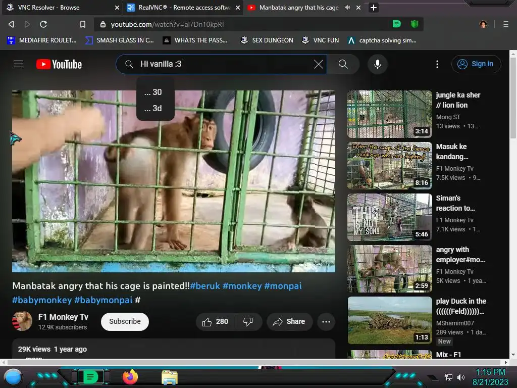517x388 pixels.
Task: Close the RealVNC tab
Action: click(238, 7)
